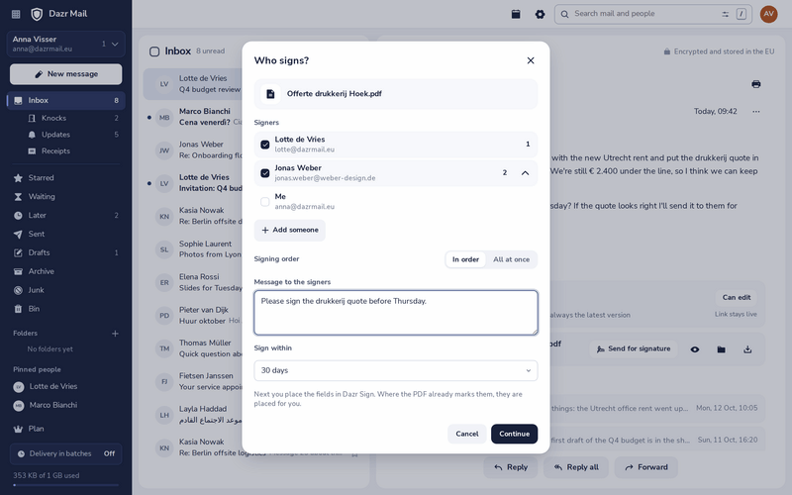This screenshot has height=495, width=792.
Task: Select the Inbox folder
Action: tap(65, 101)
